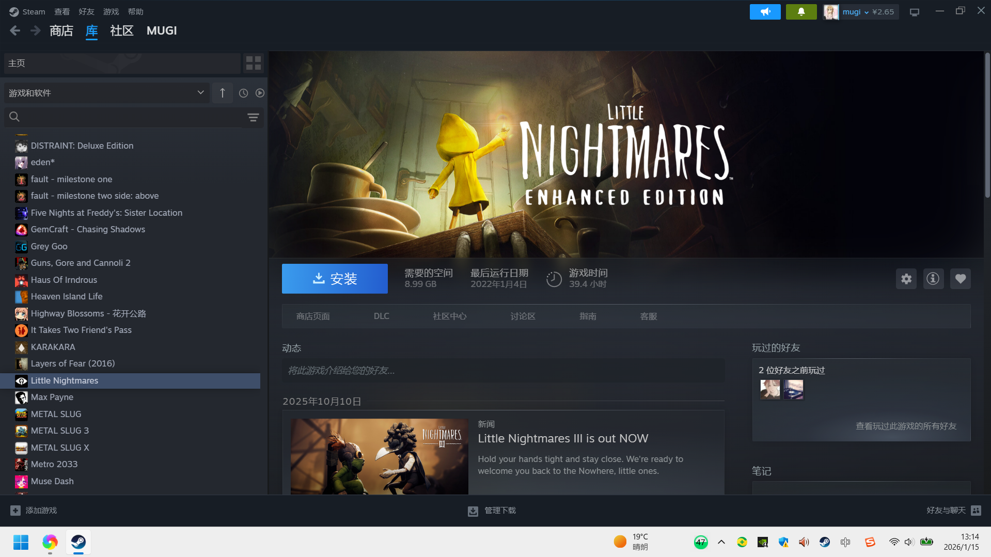Select DISTRAINT: Deluxe Edition game icon
991x557 pixels.
click(x=21, y=146)
